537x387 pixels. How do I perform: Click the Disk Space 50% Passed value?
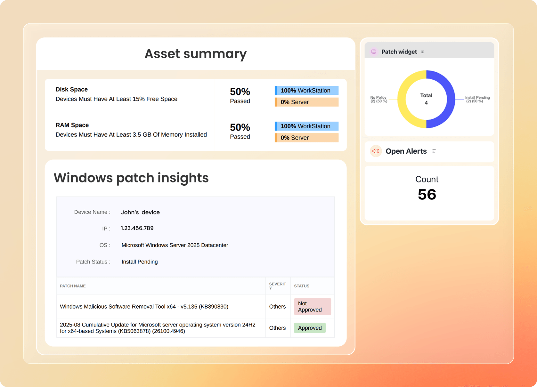tap(240, 95)
